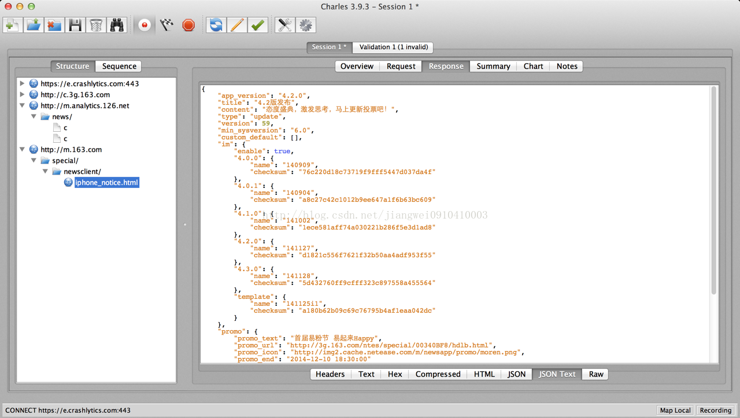Open a saved session file

tap(34, 25)
